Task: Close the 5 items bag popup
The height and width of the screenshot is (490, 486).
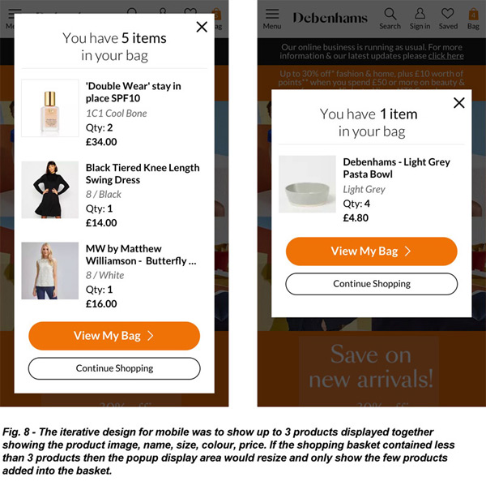Action: [202, 27]
